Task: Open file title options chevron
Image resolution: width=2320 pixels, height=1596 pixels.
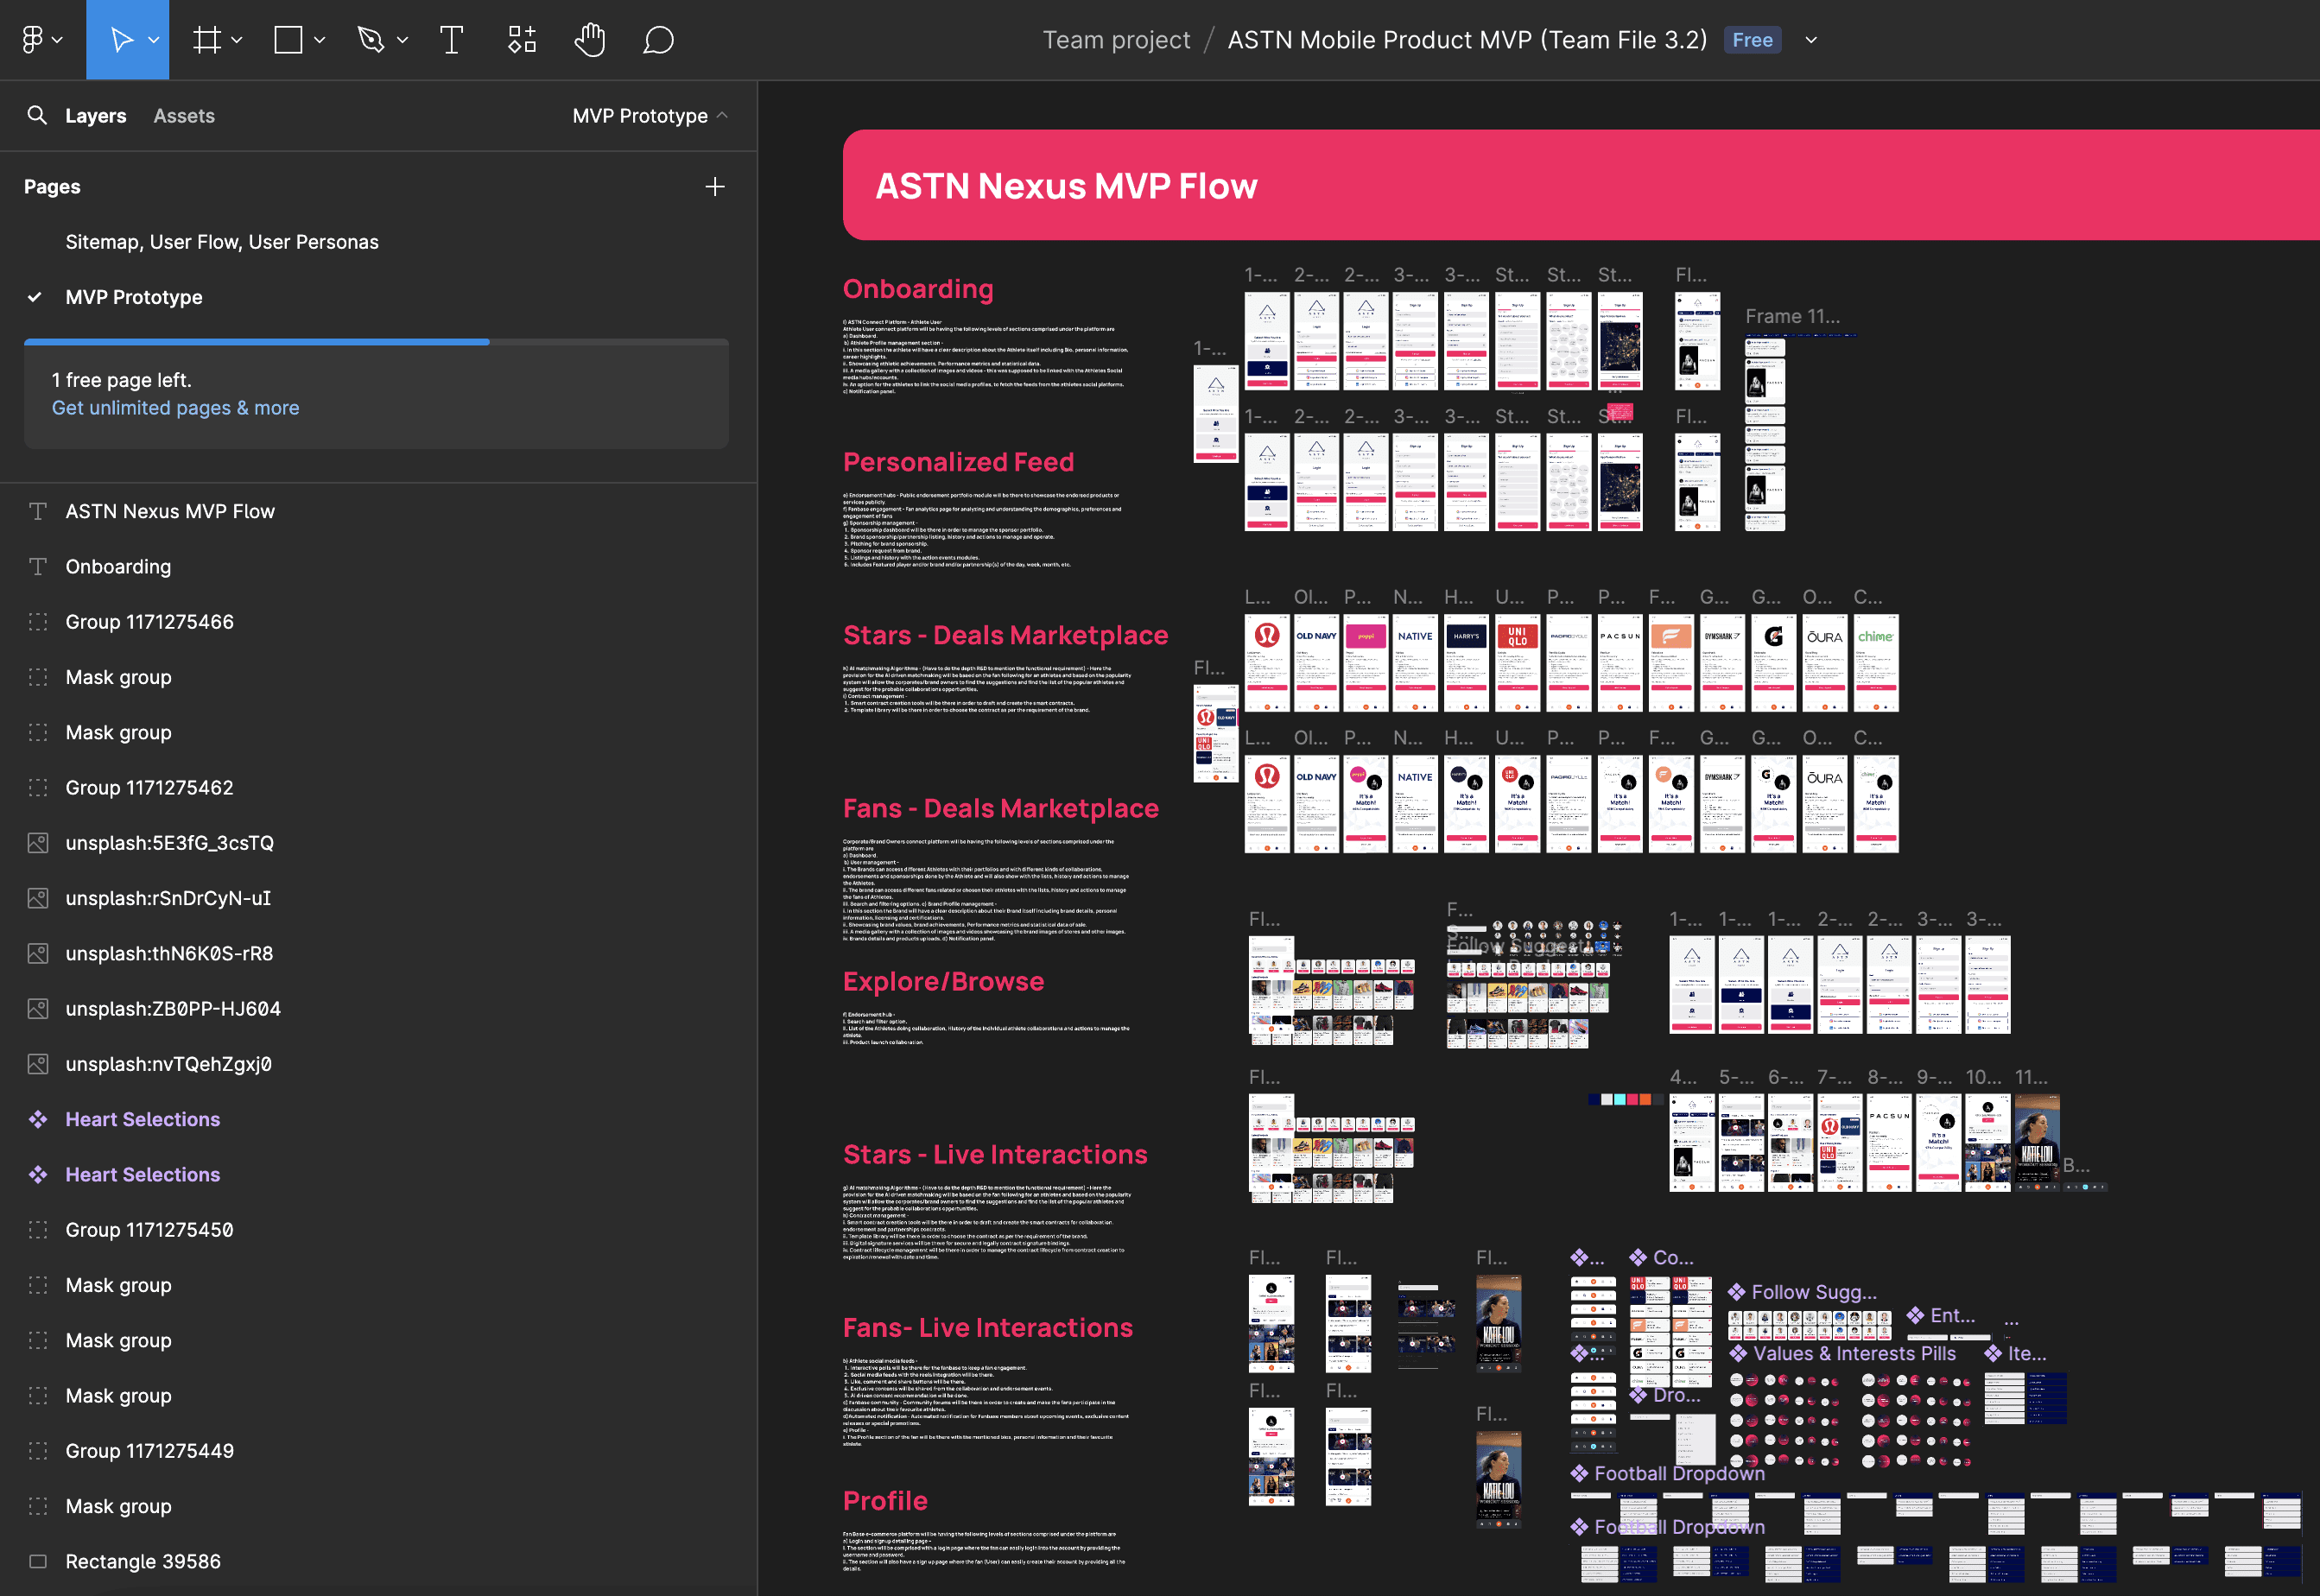Action: coord(1810,40)
